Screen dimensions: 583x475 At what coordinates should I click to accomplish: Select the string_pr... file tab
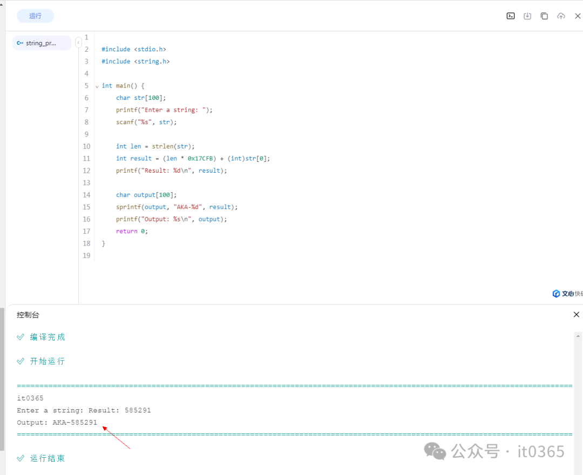pyautogui.click(x=42, y=43)
